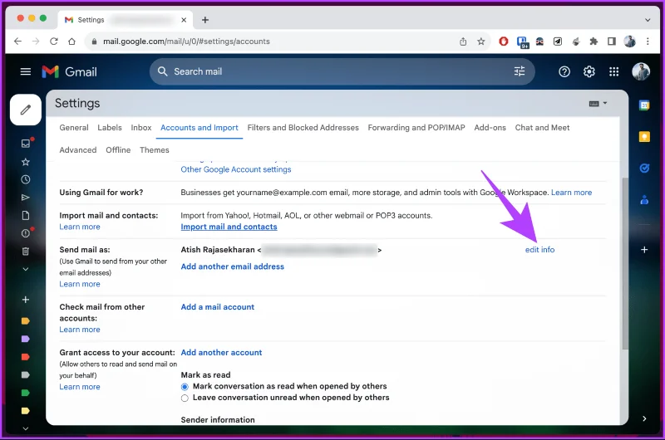
Task: Open Sent mail arrow icon
Action: [x=26, y=198]
